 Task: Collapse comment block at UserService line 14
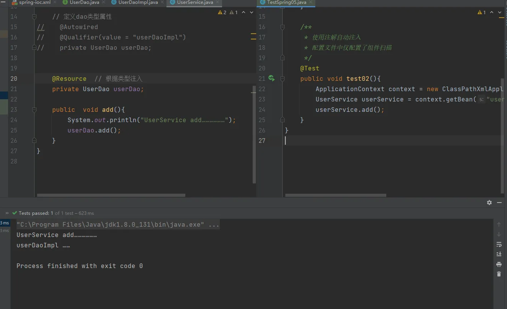tap(34, 17)
